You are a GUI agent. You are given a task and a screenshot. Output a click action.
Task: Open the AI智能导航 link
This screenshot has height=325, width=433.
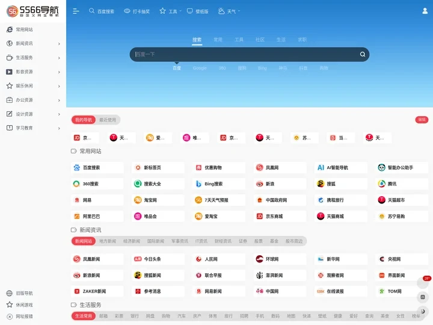(x=341, y=167)
